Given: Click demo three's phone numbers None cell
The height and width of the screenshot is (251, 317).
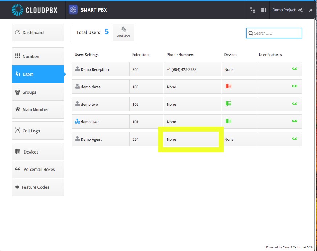Looking at the screenshot, I should click(x=193, y=87).
